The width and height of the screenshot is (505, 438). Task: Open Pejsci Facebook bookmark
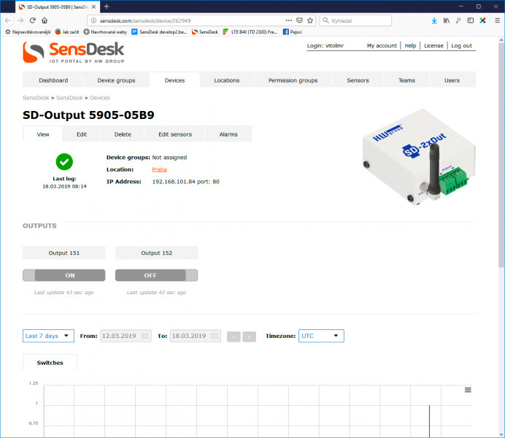(293, 32)
